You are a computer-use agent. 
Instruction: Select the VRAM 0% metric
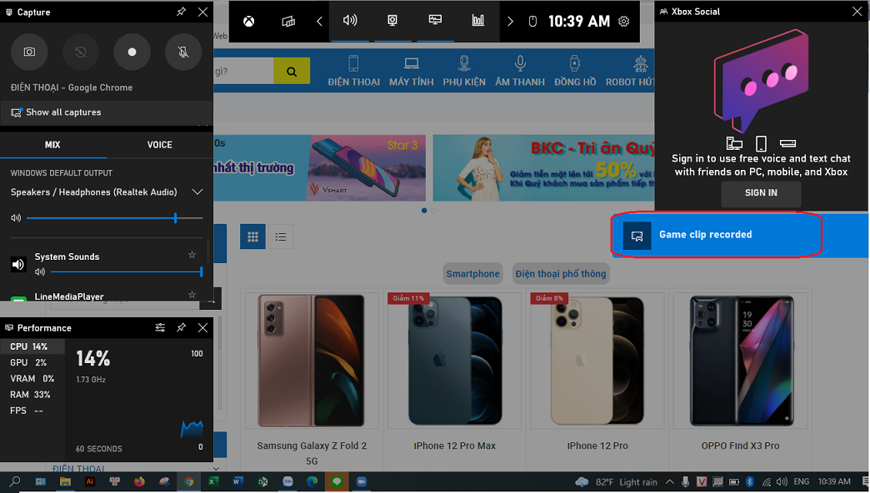coord(32,379)
